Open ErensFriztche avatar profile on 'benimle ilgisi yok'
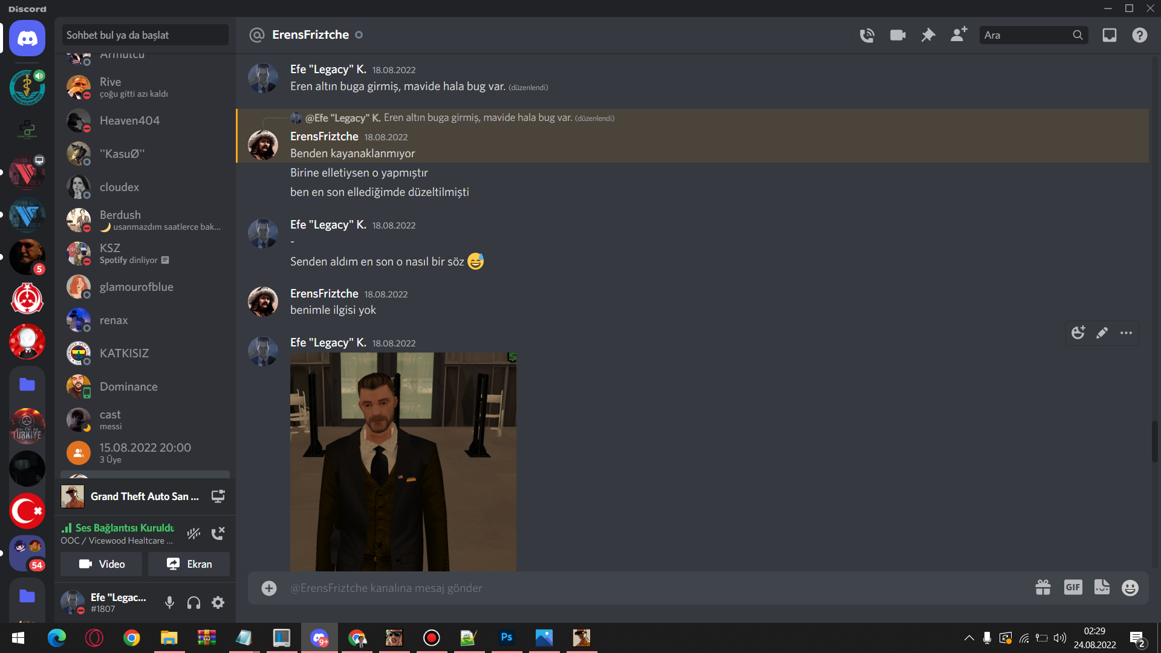Image resolution: width=1161 pixels, height=653 pixels. 263,301
